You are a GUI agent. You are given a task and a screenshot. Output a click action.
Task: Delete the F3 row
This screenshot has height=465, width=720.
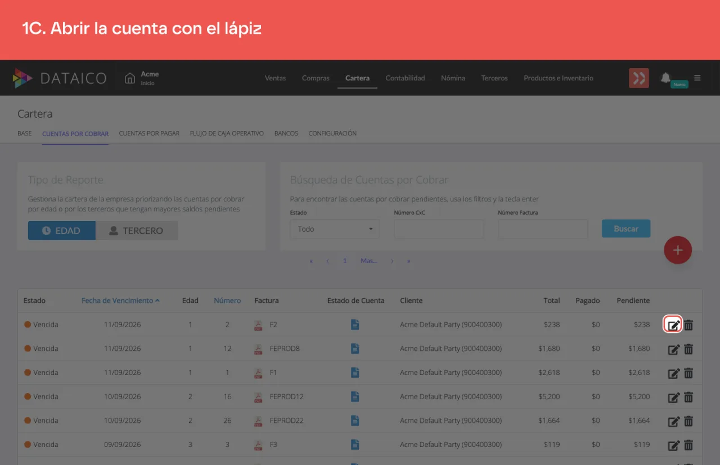[x=688, y=445]
